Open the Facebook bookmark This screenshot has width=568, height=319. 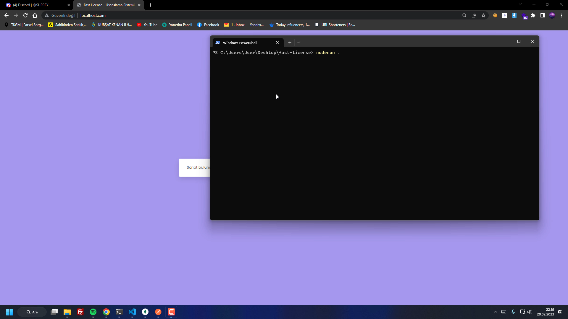pyautogui.click(x=208, y=25)
